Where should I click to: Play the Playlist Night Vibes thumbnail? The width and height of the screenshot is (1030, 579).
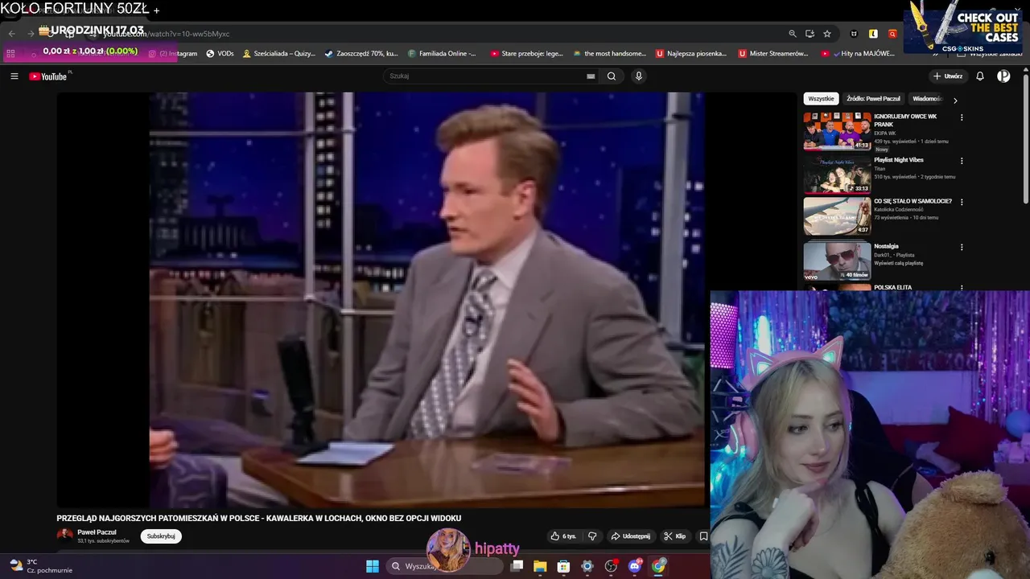pos(837,175)
